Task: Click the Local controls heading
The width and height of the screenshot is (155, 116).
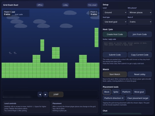Action: click(x=10, y=103)
